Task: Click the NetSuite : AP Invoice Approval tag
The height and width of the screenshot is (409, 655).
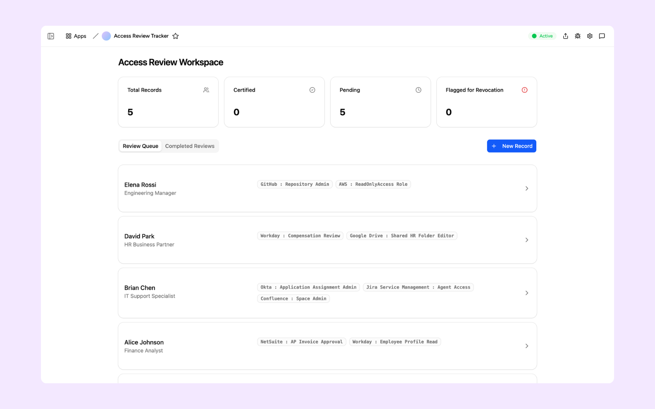Action: pos(301,342)
